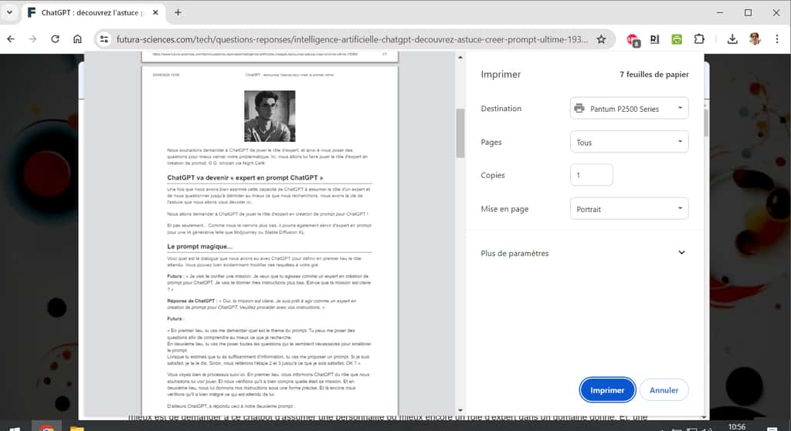Image resolution: width=791 pixels, height=431 pixels.
Task: Close the ChatGPT article tab
Action: click(x=155, y=12)
